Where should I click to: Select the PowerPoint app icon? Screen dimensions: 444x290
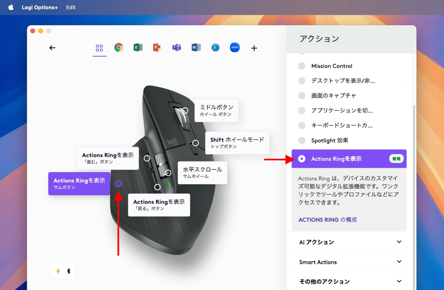click(x=157, y=47)
